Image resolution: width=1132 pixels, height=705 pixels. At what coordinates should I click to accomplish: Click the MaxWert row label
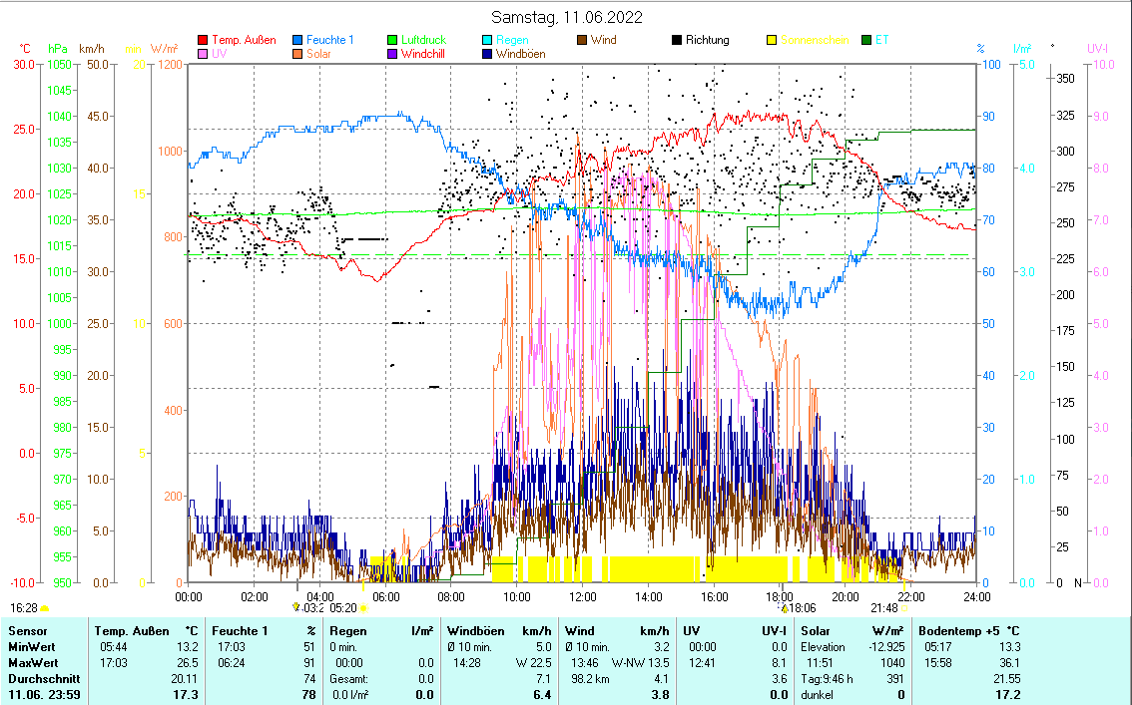pos(33,663)
